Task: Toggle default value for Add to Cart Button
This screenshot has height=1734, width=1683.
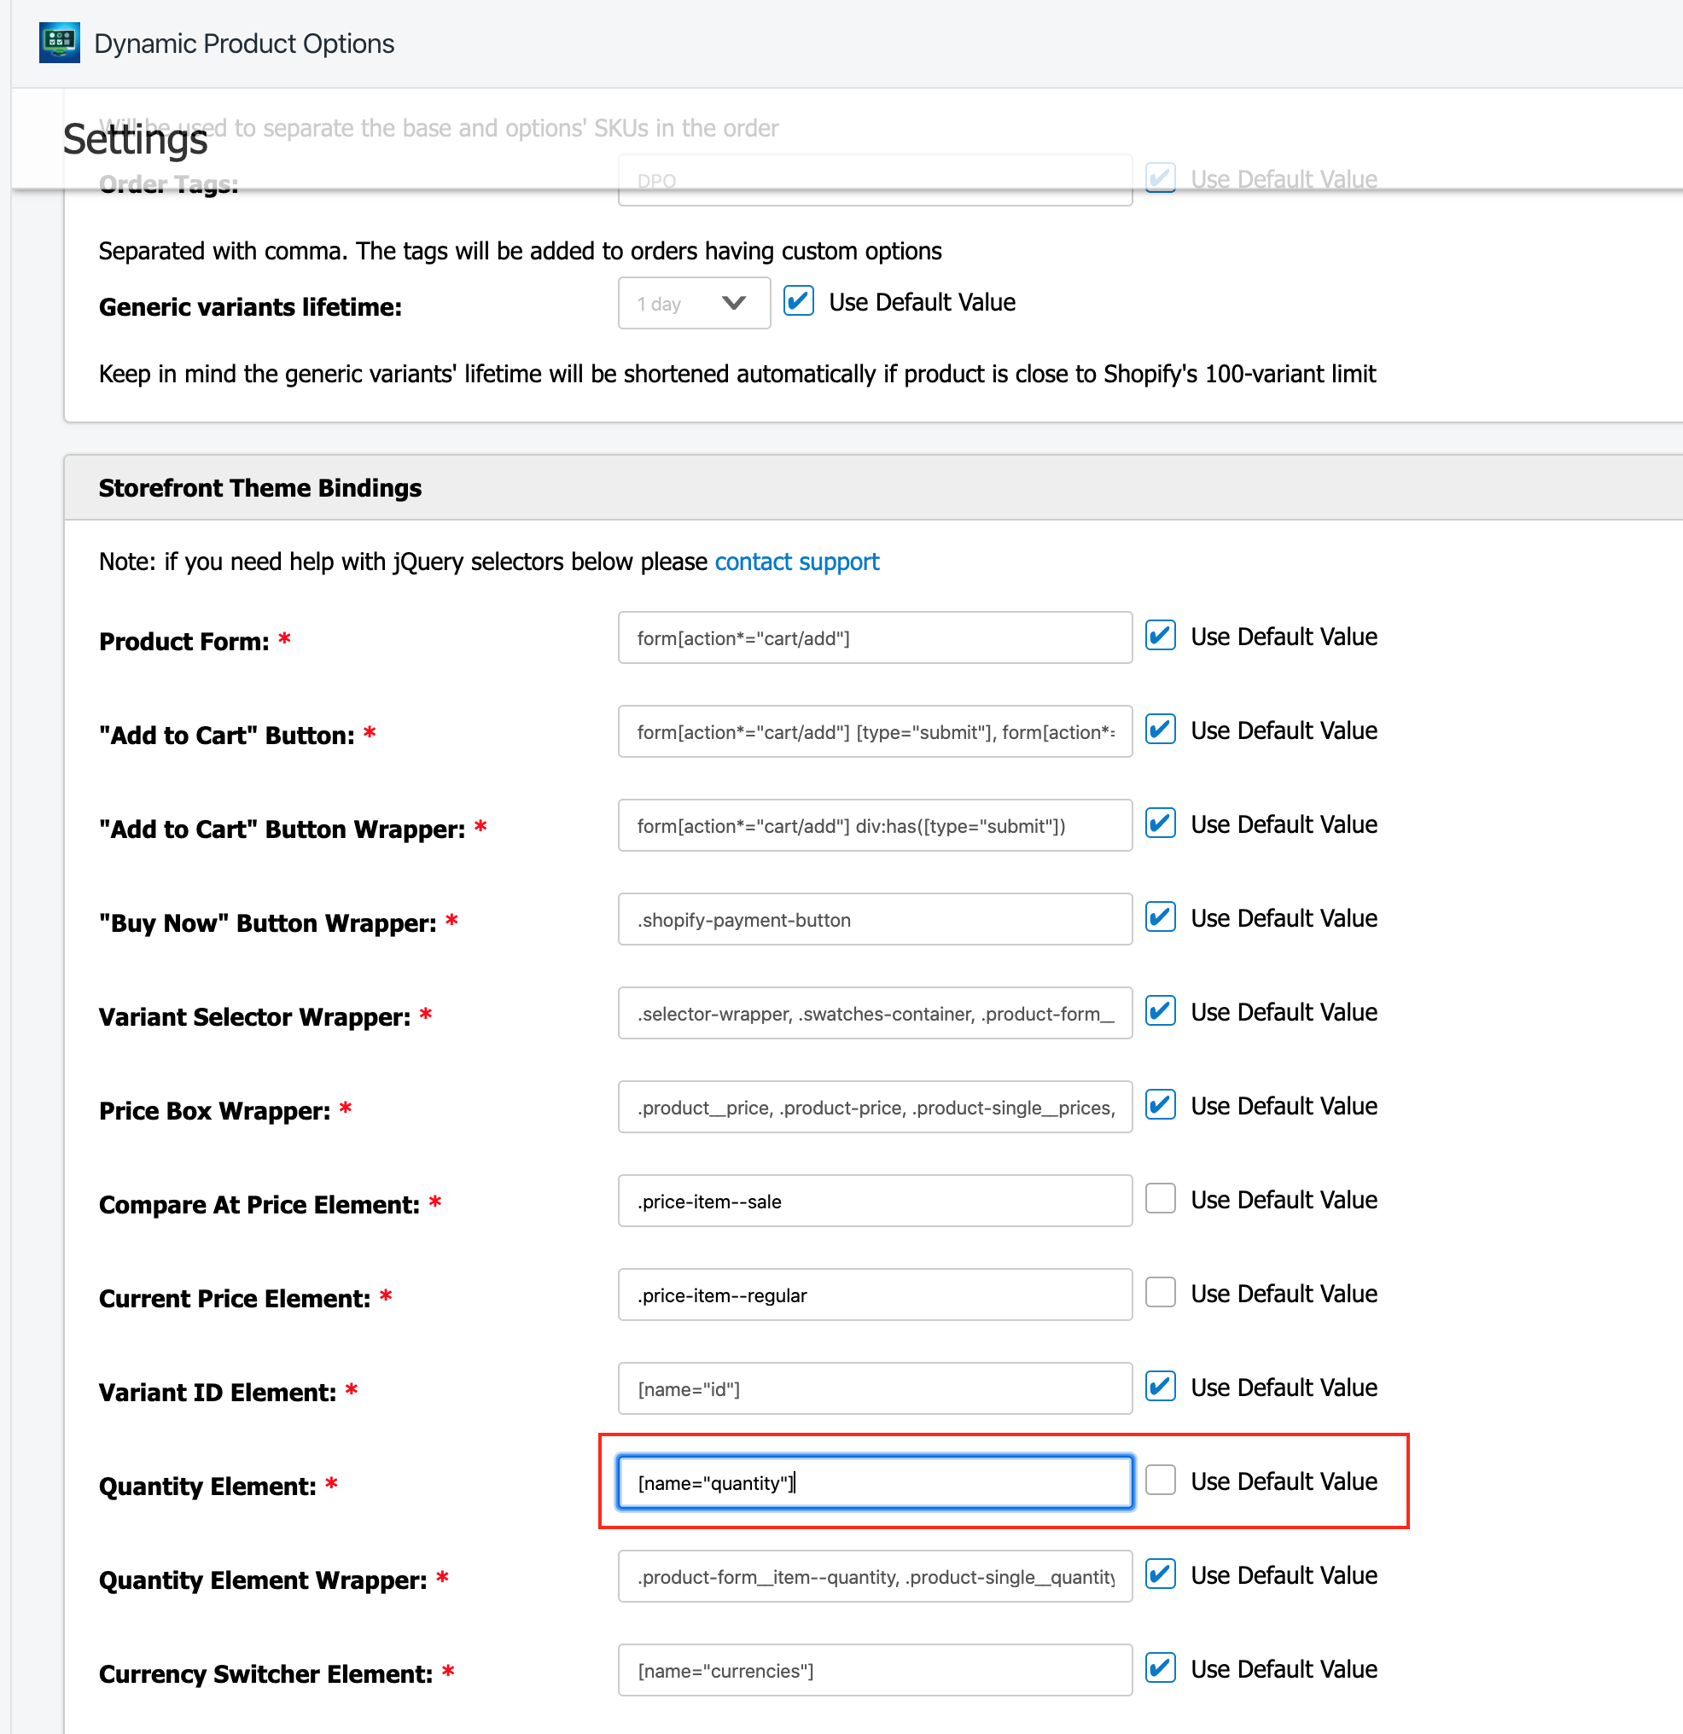Action: pyautogui.click(x=1160, y=730)
